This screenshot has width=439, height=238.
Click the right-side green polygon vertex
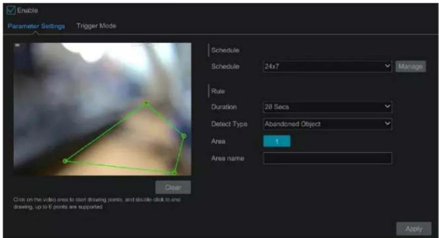184,136
